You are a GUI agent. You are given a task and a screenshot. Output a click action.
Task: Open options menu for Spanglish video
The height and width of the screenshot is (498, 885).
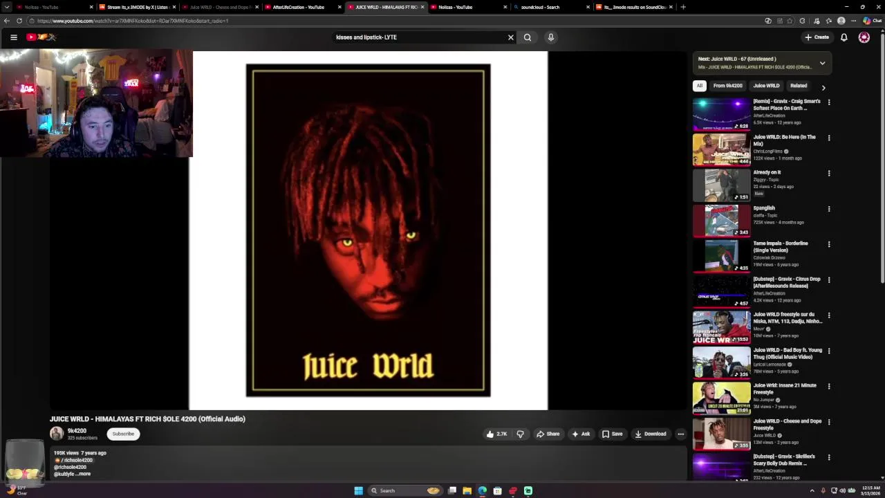tap(829, 209)
